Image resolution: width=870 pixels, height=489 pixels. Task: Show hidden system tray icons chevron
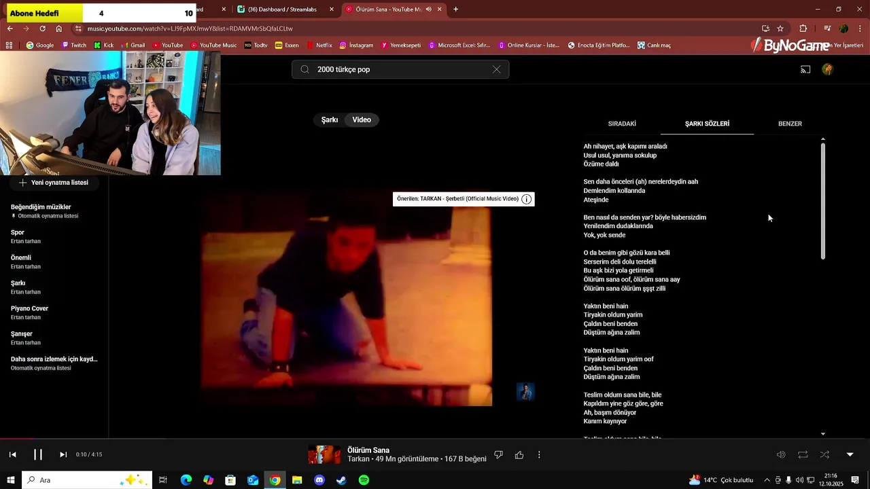(767, 480)
